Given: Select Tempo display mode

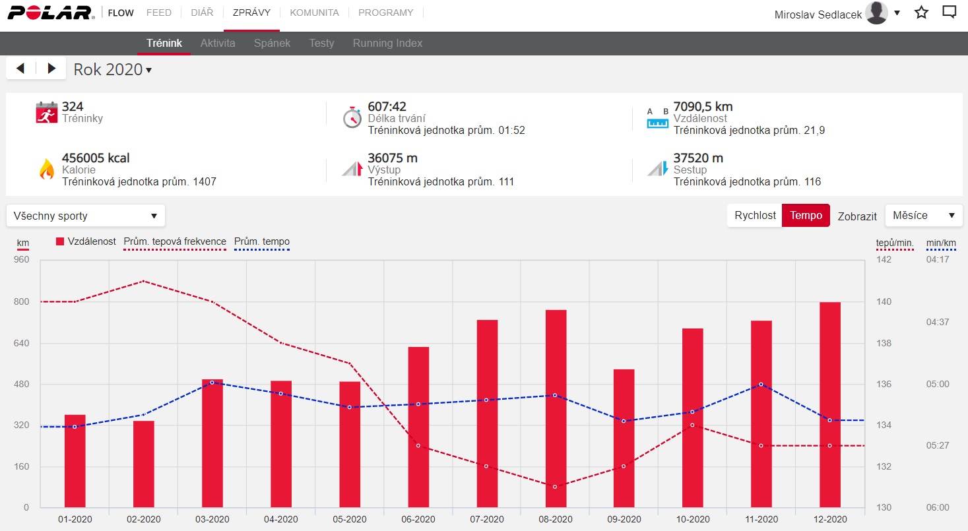Looking at the screenshot, I should (x=806, y=216).
